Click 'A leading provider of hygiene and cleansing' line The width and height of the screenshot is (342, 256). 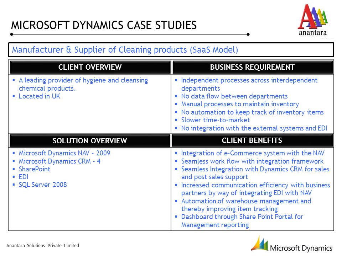(83, 80)
